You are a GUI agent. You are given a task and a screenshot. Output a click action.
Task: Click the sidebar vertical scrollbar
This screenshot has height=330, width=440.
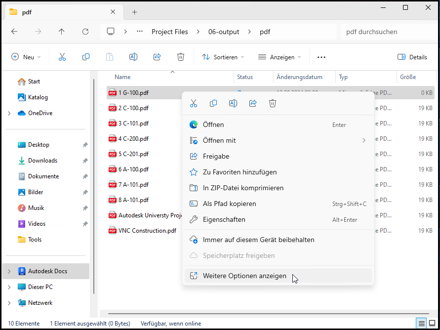click(94, 186)
